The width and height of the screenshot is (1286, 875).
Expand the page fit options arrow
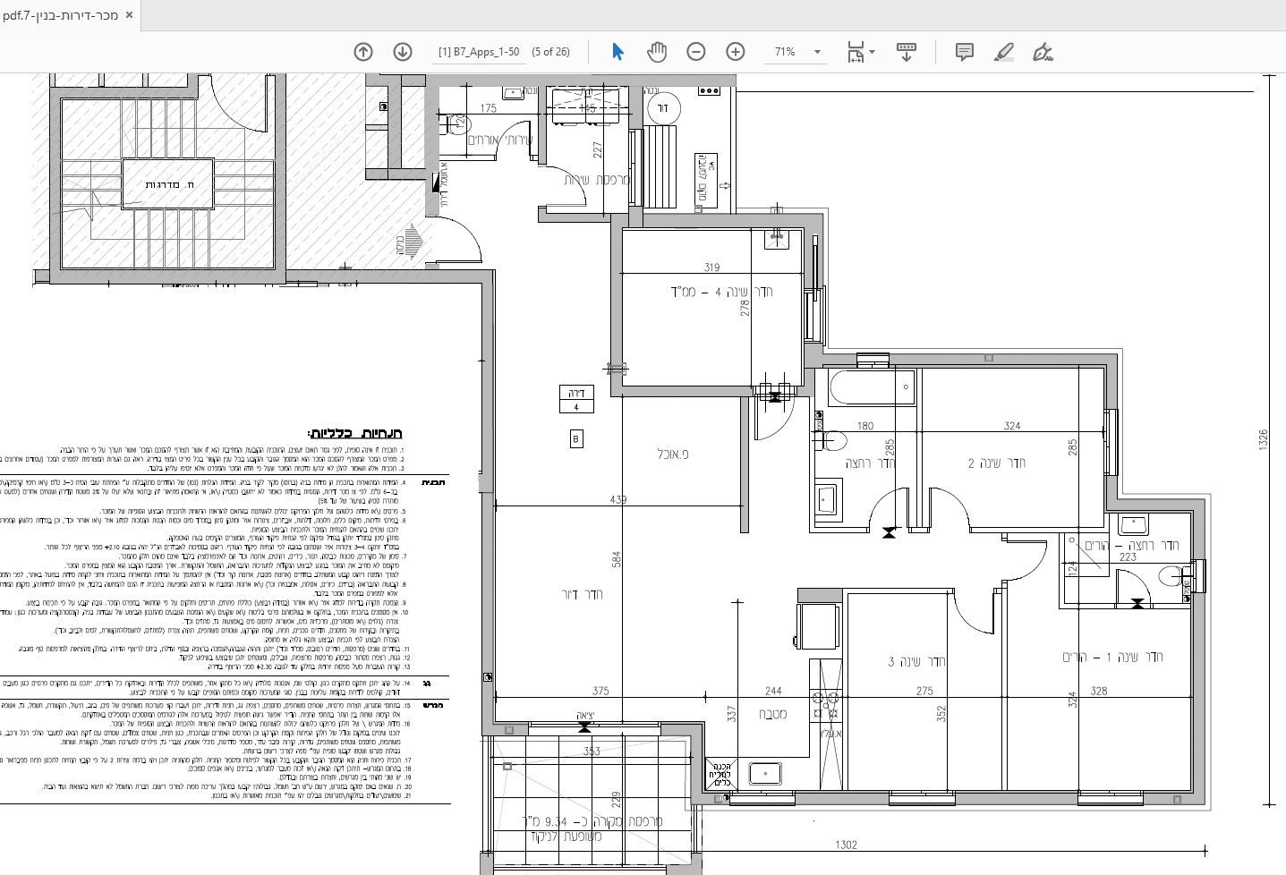pos(873,52)
